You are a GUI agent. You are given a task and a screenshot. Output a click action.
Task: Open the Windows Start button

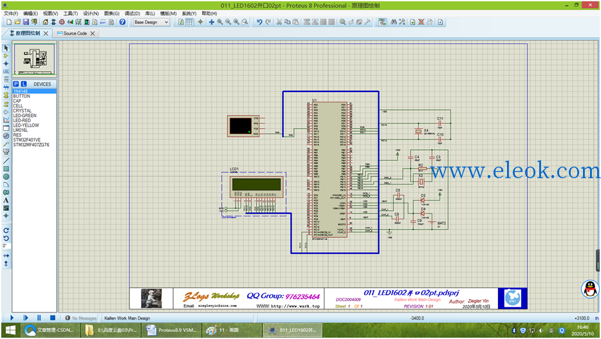pyautogui.click(x=10, y=330)
